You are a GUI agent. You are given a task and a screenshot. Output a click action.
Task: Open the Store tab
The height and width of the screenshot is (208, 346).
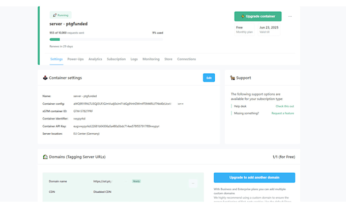pos(168,59)
